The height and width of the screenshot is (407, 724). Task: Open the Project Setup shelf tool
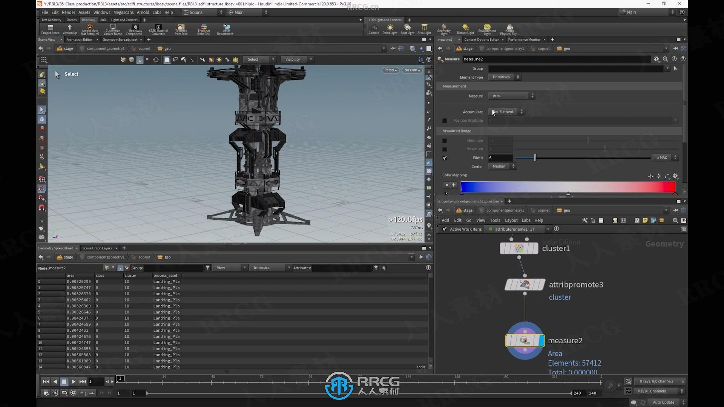[50, 29]
